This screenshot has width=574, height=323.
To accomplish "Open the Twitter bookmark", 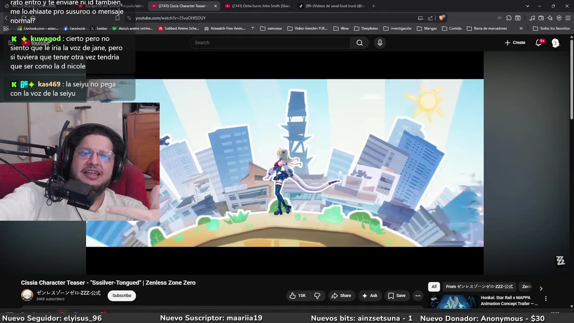I will (x=98, y=28).
